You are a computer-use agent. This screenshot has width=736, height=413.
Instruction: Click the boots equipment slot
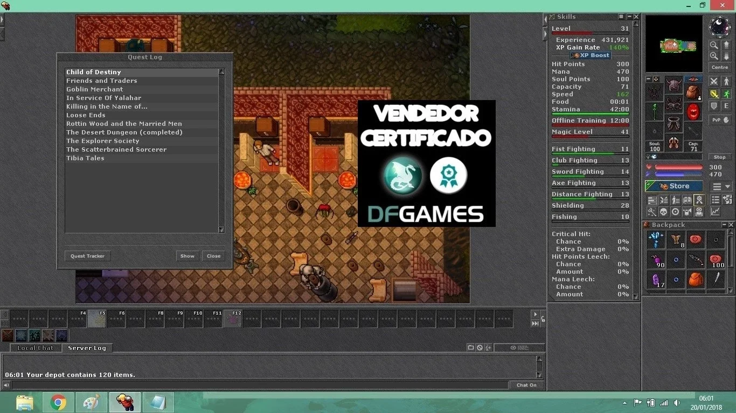pyautogui.click(x=673, y=143)
